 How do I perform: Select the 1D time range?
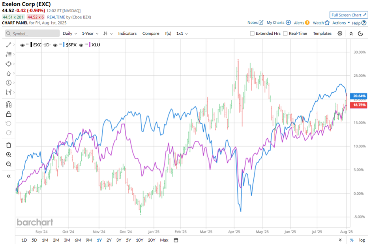[24, 240]
